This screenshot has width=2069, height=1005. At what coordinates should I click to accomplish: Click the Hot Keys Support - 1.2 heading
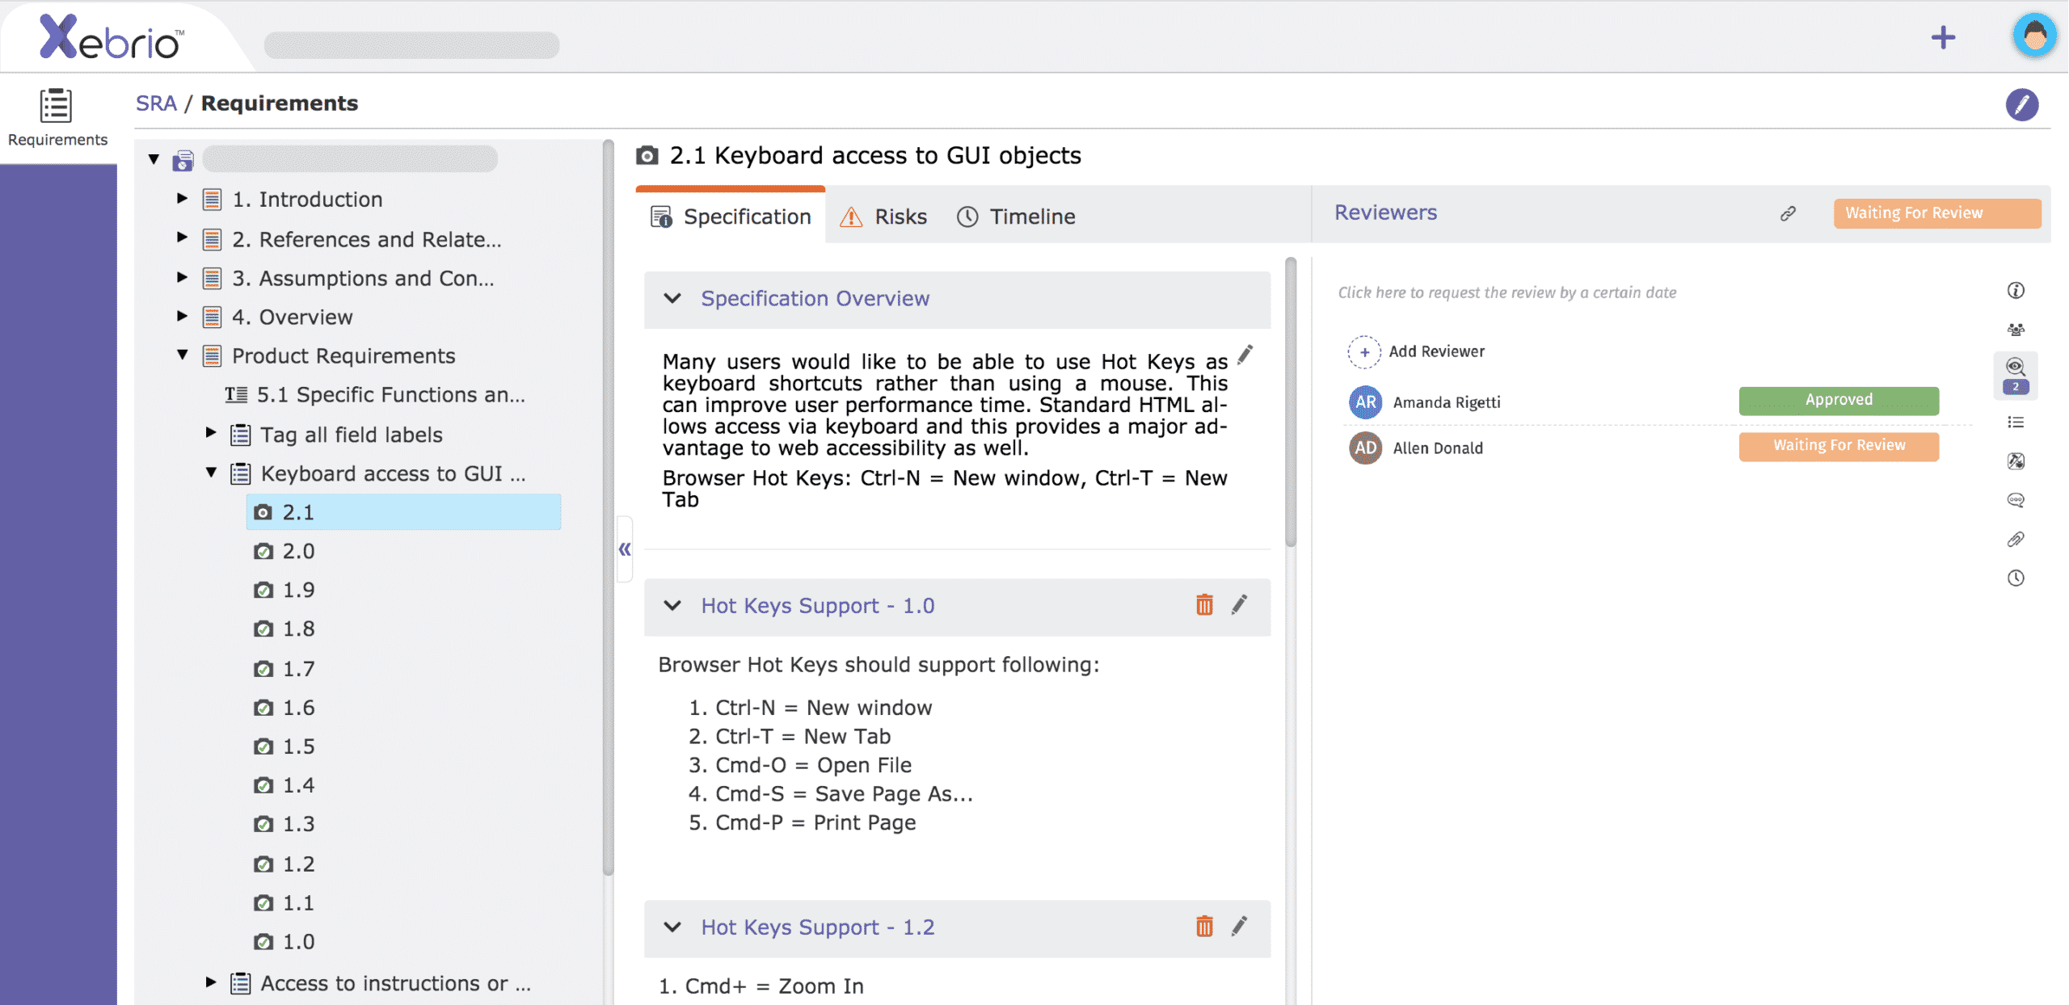817,927
